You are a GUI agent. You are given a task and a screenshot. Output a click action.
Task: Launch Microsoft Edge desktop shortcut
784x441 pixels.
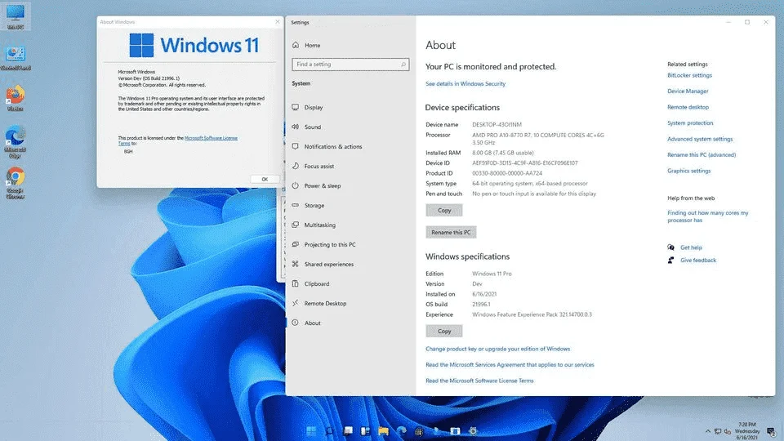pos(16,141)
